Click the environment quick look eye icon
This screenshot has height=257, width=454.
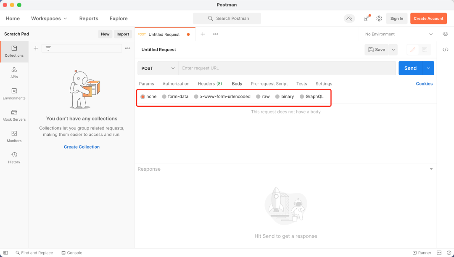click(445, 34)
